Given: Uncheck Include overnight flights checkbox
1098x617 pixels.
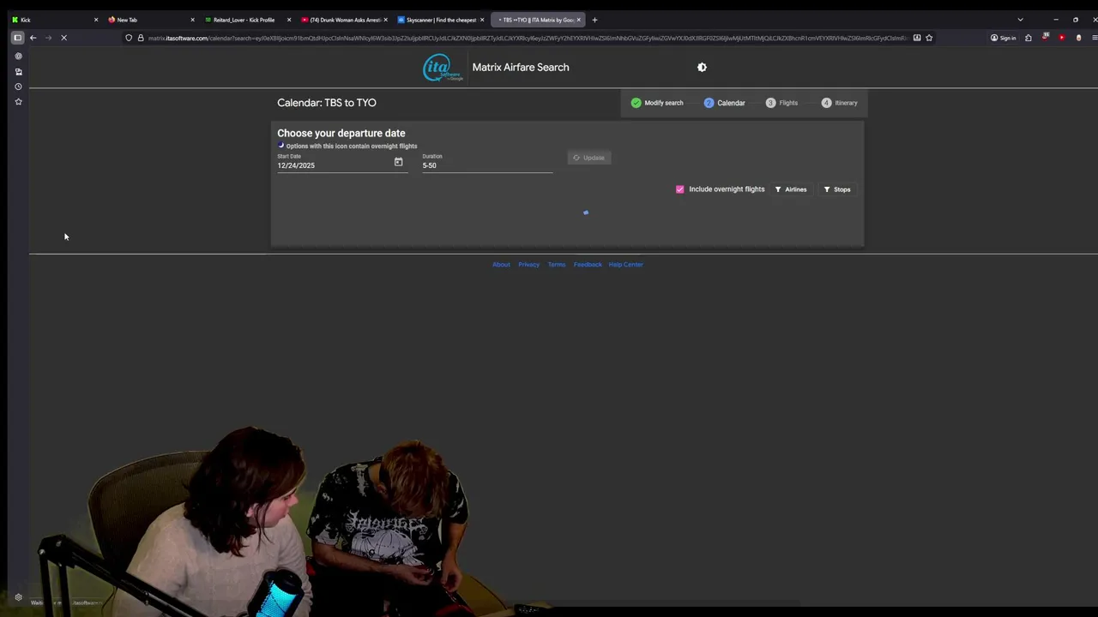Looking at the screenshot, I should pos(680,189).
